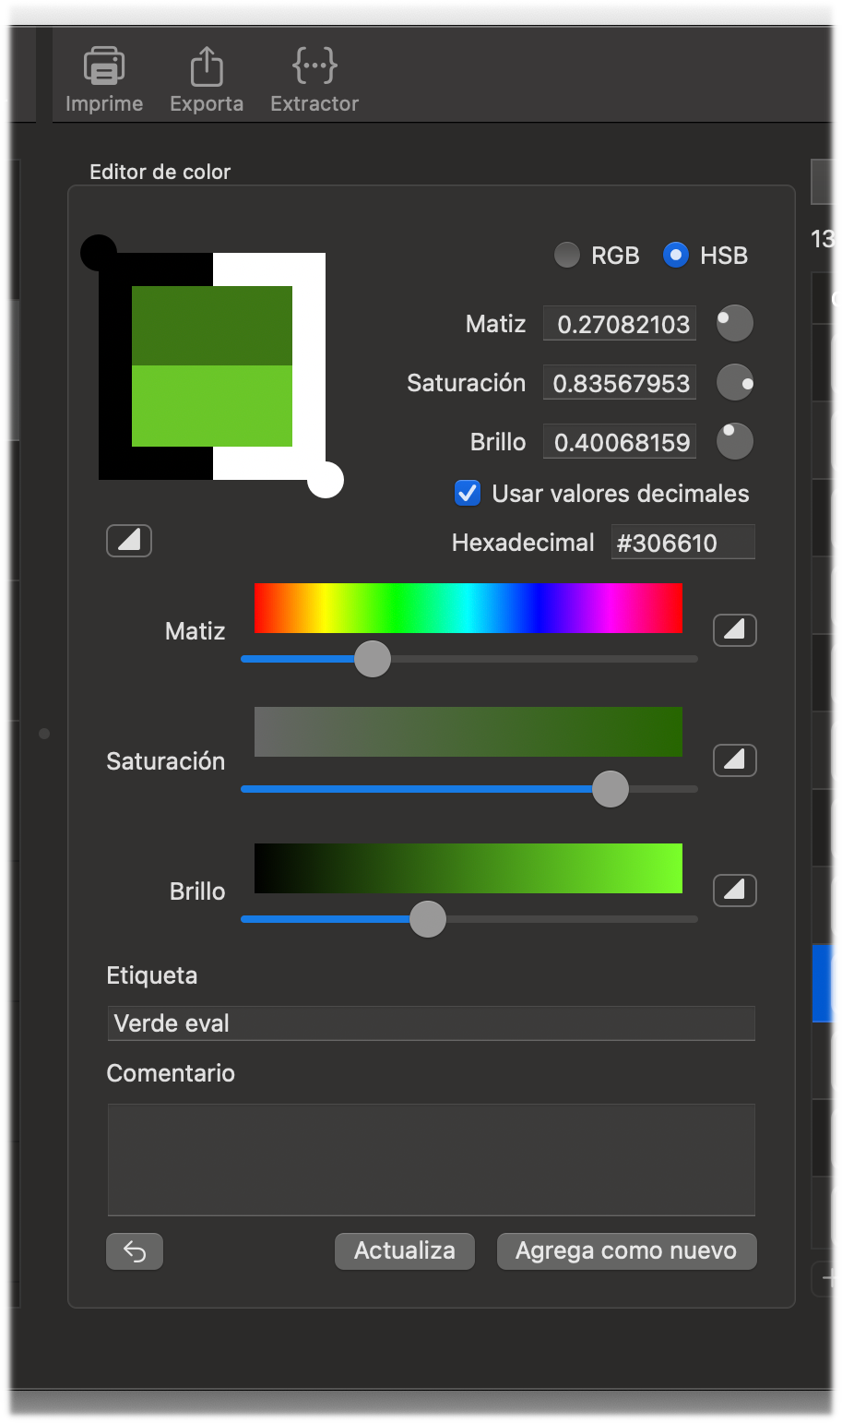842x1423 pixels.
Task: Click the Saturación circular dial knob
Action: click(x=735, y=383)
